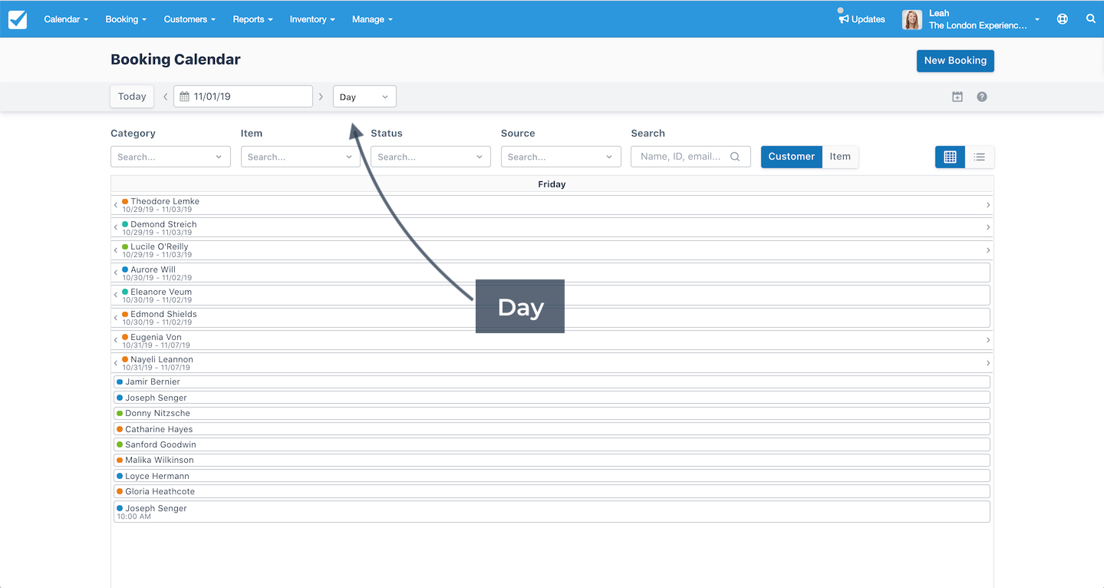This screenshot has height=588, width=1104.
Task: Click left arrow on Aurore Will booking
Action: coord(116,273)
